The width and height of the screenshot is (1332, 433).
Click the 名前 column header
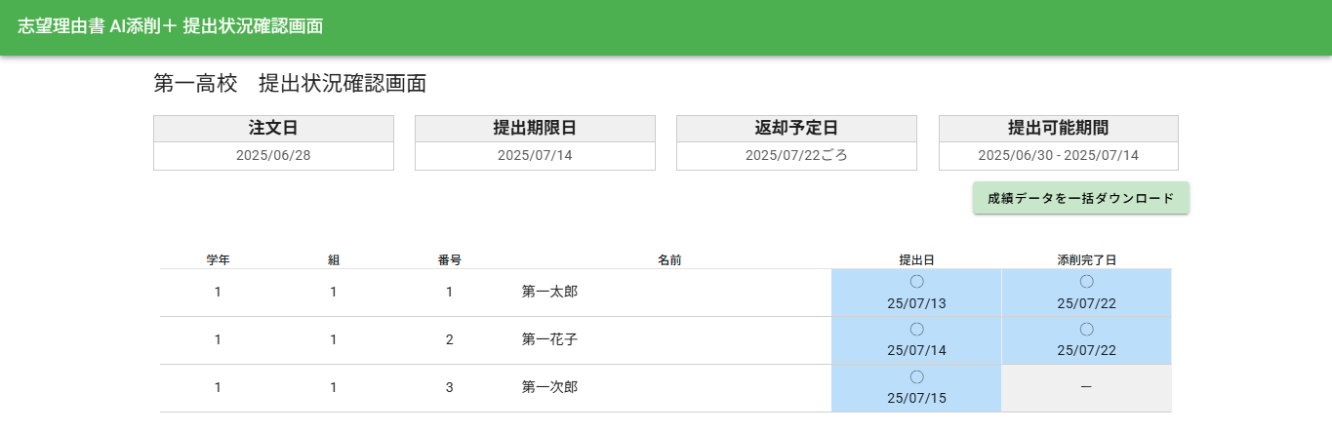[x=669, y=260]
